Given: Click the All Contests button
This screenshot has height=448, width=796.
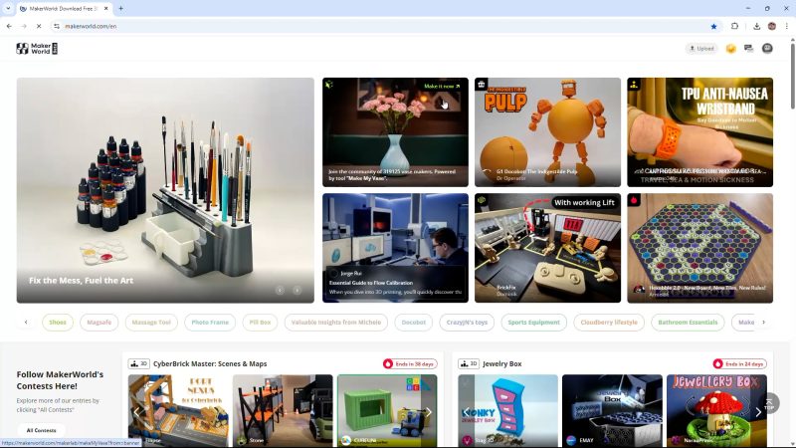Looking at the screenshot, I should (41, 430).
